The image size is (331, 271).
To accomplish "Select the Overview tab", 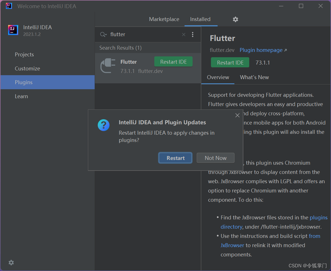I will click(218, 77).
